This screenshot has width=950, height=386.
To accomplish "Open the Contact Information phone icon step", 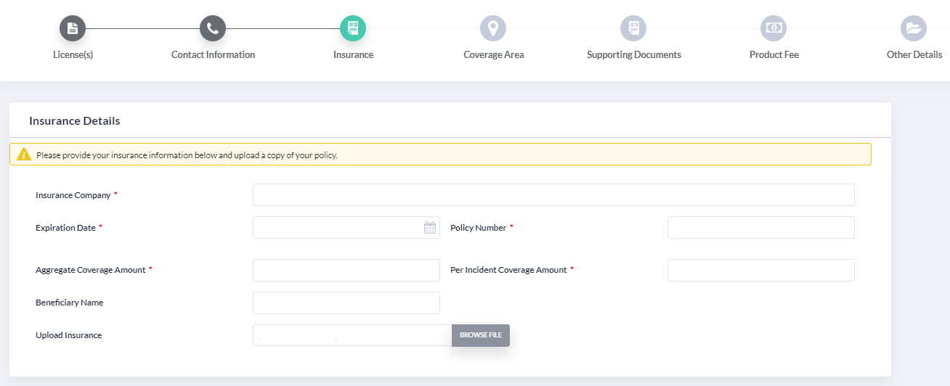I will click(213, 28).
